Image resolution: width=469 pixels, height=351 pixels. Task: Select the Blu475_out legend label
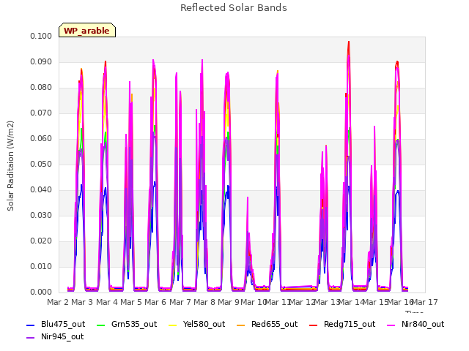click(63, 325)
